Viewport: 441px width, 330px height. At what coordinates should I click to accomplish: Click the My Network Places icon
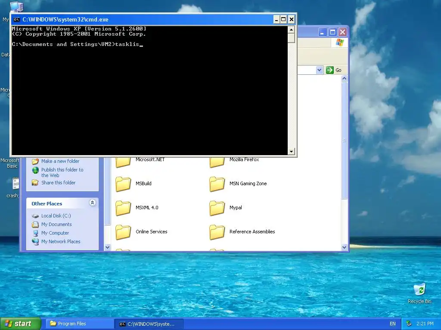(x=35, y=241)
